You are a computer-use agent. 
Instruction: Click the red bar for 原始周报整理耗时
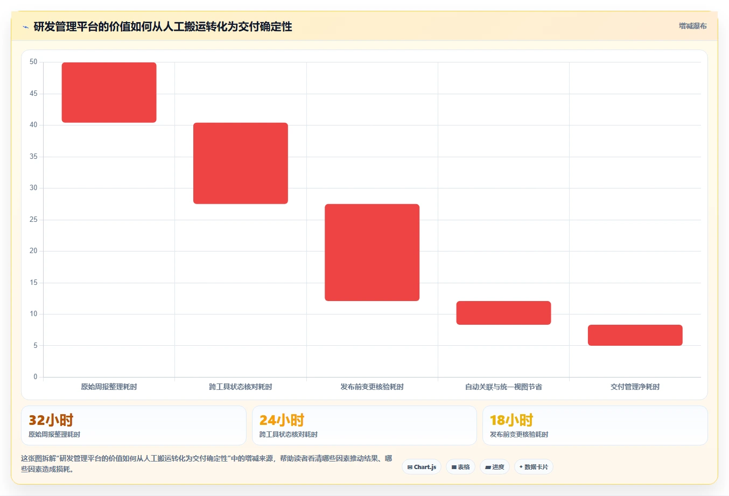(x=109, y=93)
